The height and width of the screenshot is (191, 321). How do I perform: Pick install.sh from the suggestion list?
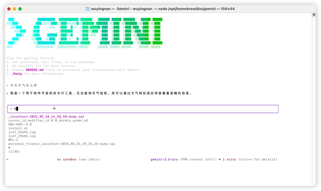18,128
